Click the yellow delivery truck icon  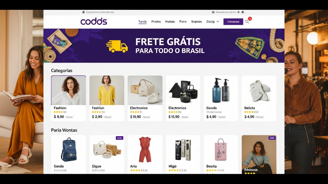pos(117,46)
